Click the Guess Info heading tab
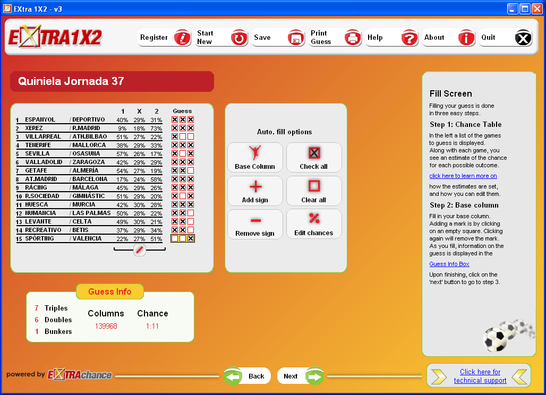The height and width of the screenshot is (395, 546). coord(110,291)
